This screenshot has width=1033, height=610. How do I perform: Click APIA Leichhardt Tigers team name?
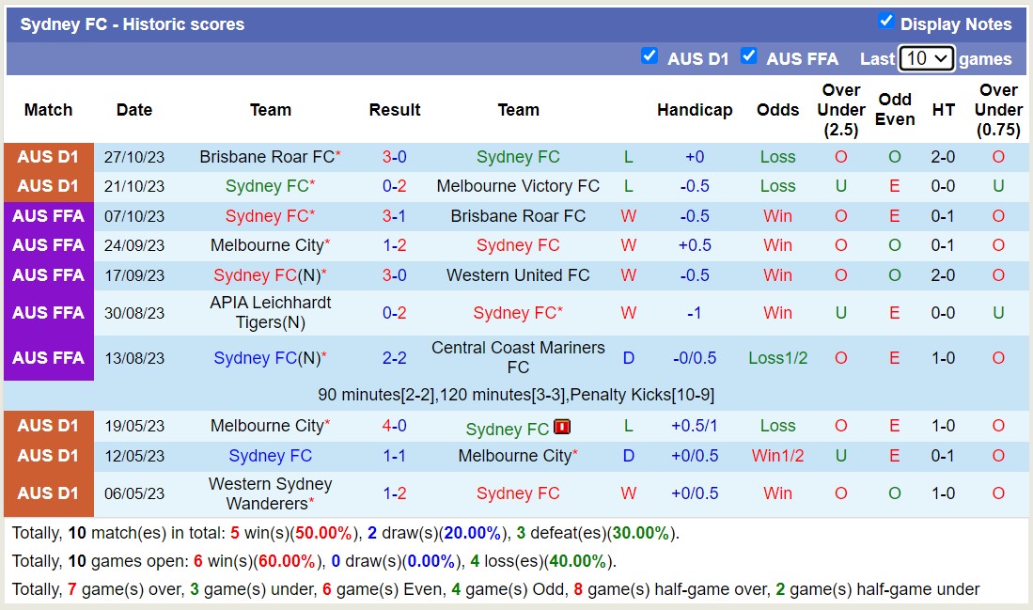pyautogui.click(x=270, y=312)
